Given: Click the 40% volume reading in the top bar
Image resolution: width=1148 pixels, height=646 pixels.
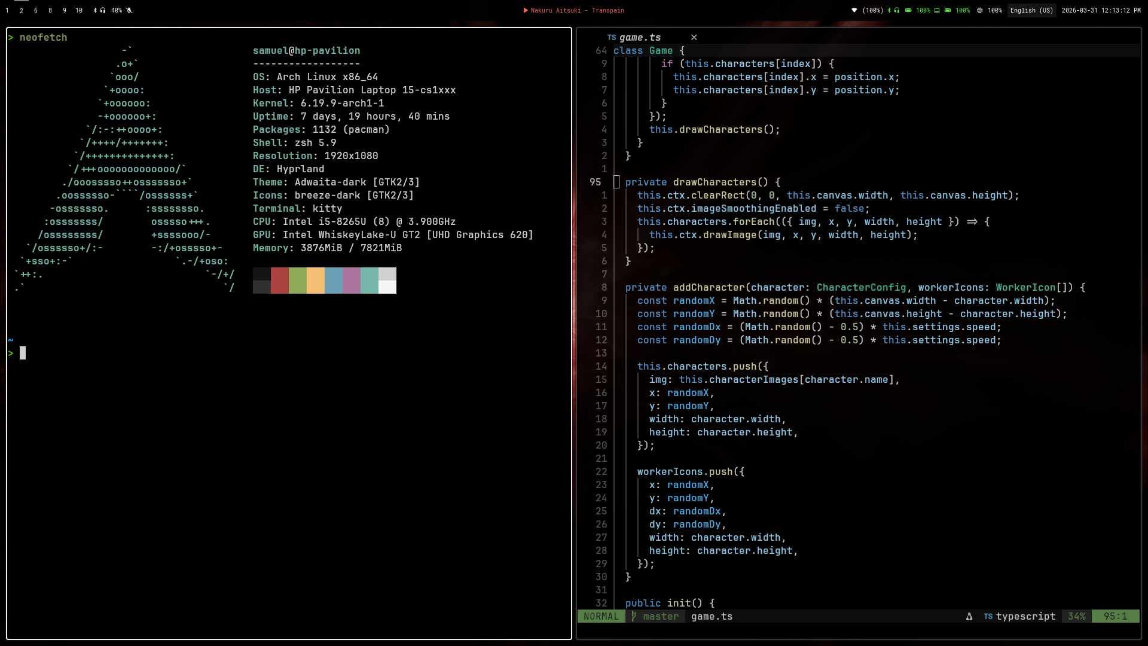Looking at the screenshot, I should coord(117,10).
